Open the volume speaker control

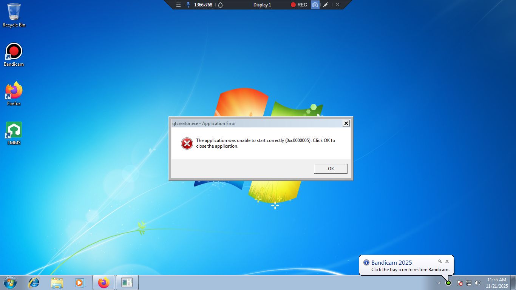[478, 283]
